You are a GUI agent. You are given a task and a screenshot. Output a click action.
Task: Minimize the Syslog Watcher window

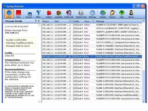pos(134,6)
